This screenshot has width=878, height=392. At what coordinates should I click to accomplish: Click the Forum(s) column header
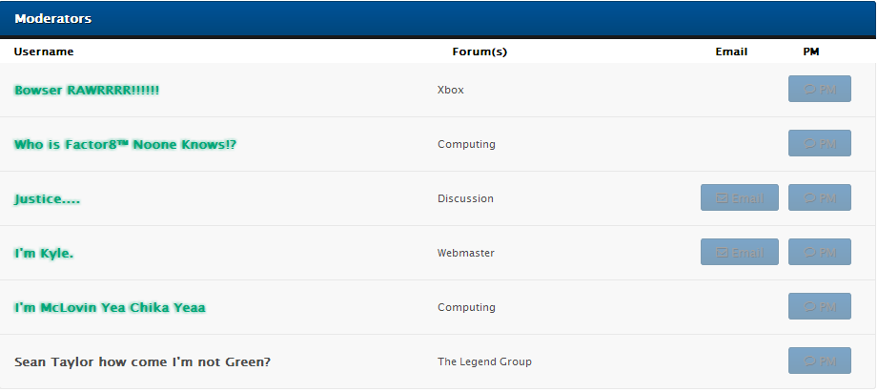click(480, 52)
